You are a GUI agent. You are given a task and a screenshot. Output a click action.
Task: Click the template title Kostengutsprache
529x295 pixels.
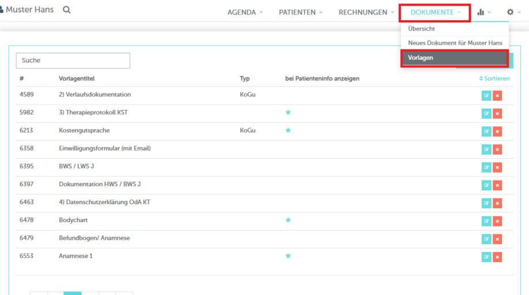(84, 131)
